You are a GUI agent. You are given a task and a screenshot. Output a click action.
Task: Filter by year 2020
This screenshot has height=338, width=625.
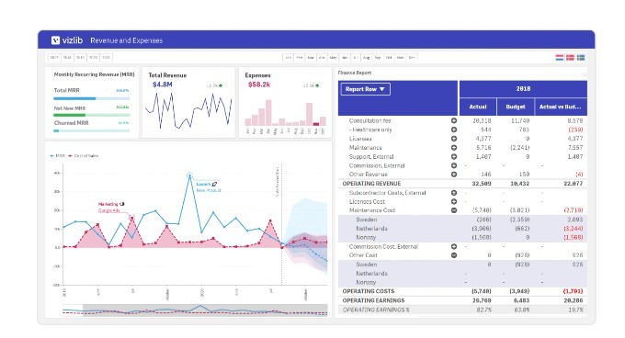click(x=93, y=58)
